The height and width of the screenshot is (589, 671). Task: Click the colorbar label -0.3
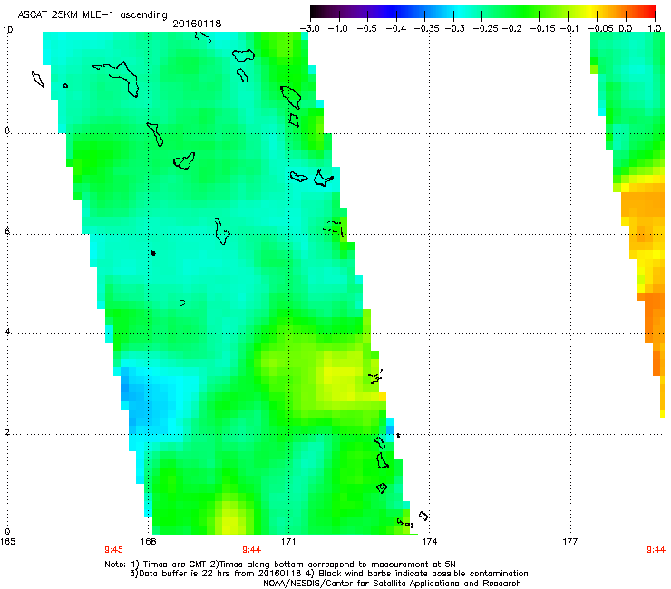[x=455, y=29]
